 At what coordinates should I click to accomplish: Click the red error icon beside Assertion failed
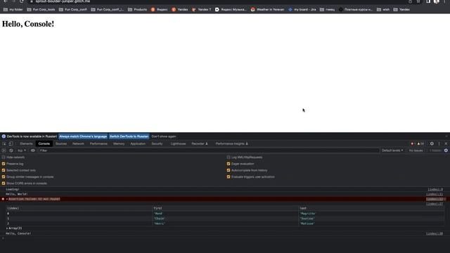click(3, 199)
